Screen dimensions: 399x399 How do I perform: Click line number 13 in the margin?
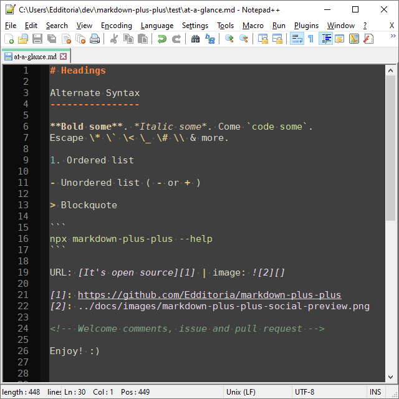(23, 205)
